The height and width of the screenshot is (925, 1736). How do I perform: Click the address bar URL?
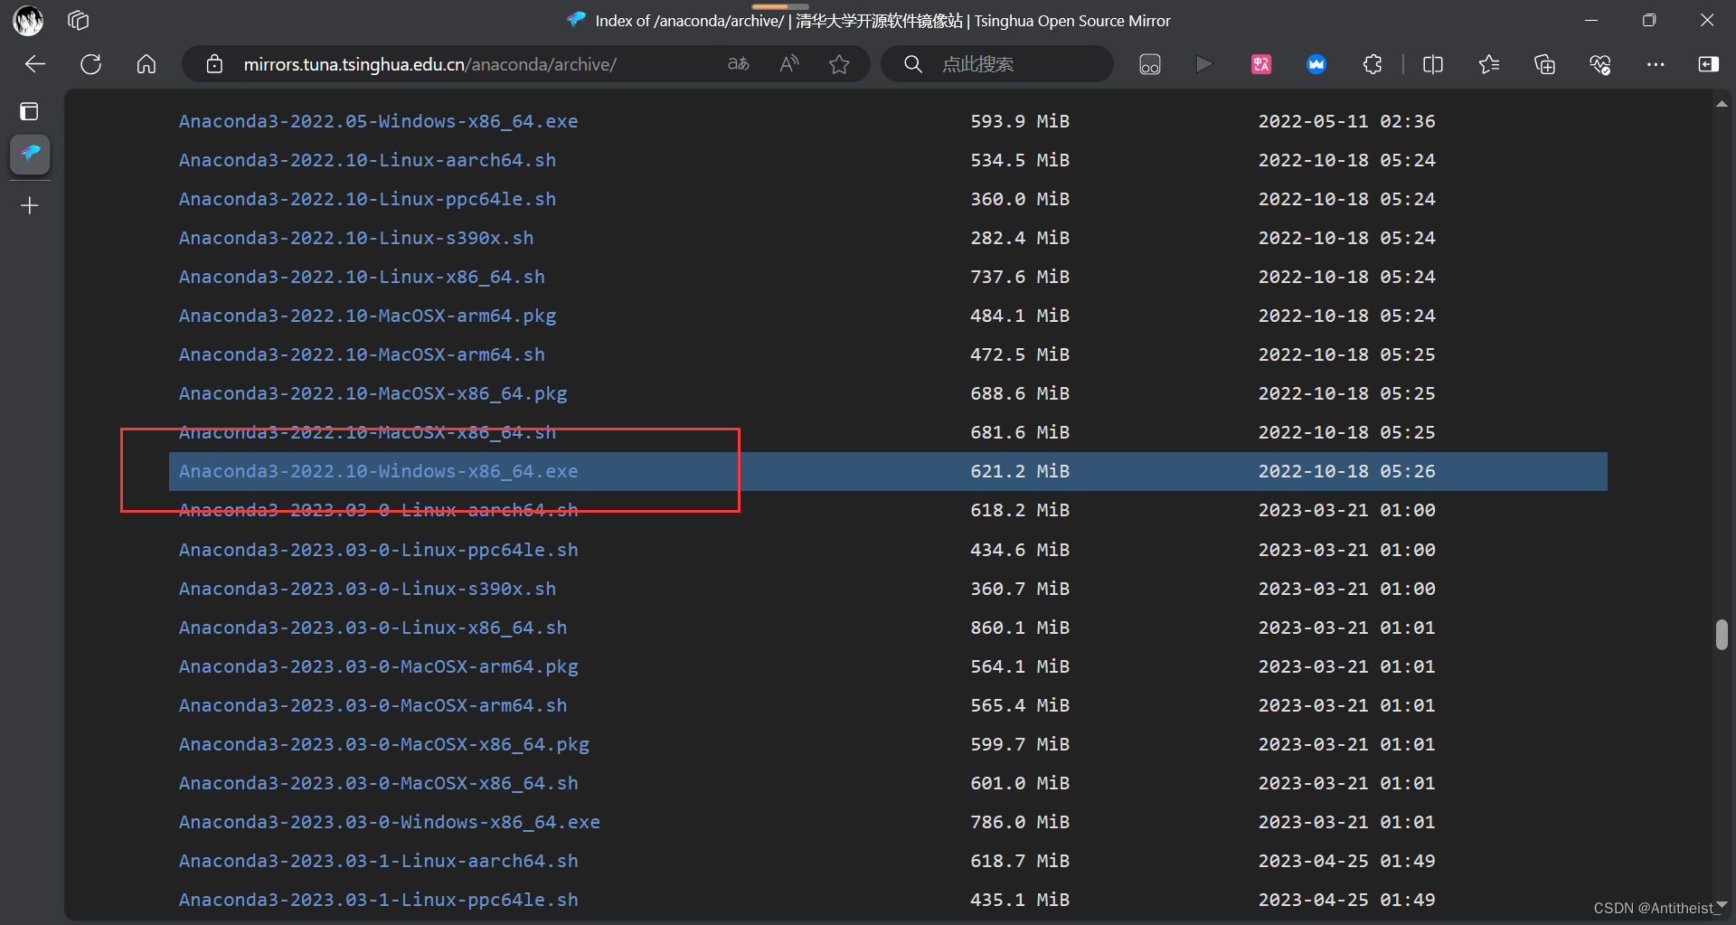pyautogui.click(x=429, y=64)
